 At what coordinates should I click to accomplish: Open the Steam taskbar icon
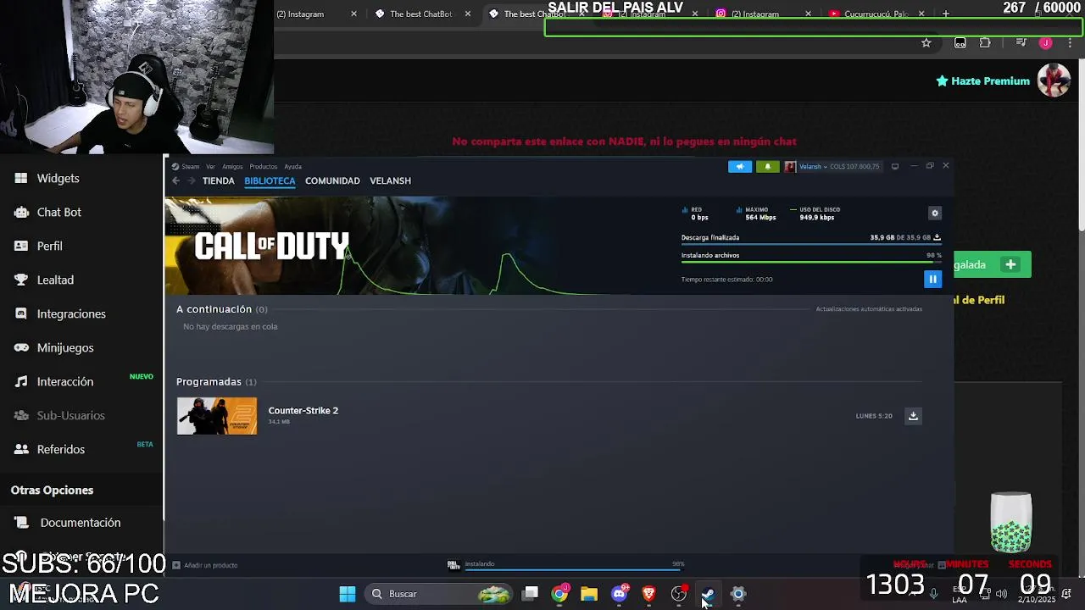click(708, 594)
